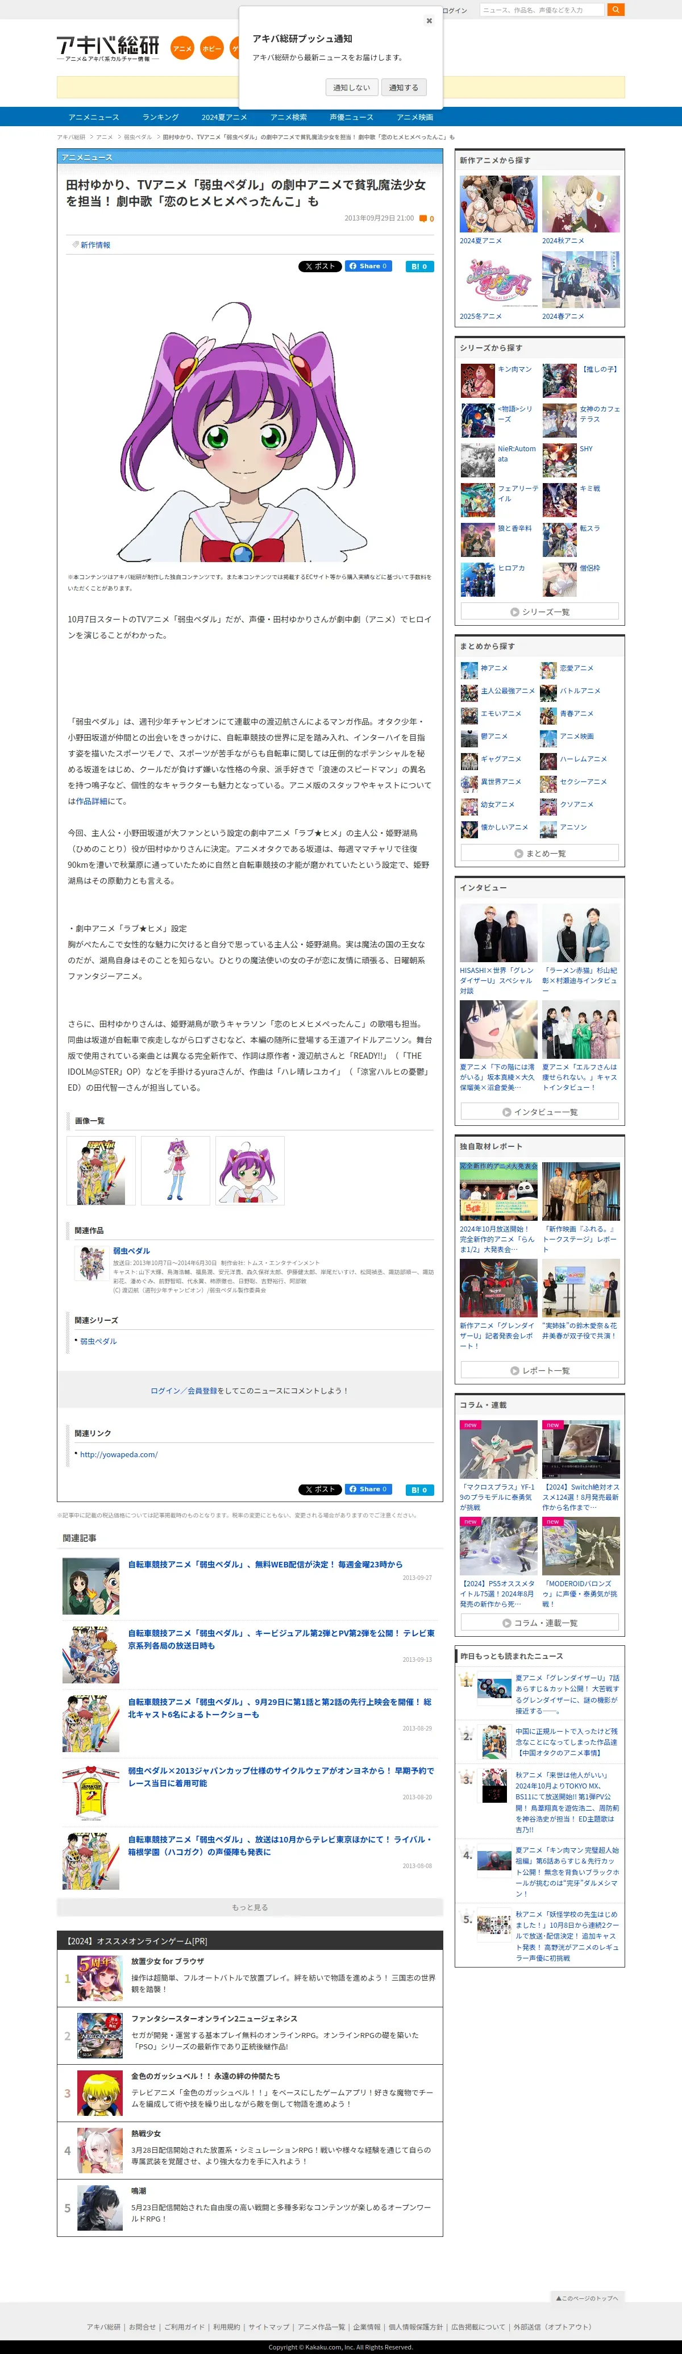Click the bottom X ポスト share button
682x2354 pixels.
320,1490
